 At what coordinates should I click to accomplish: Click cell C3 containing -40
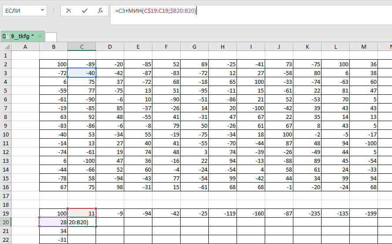(82, 73)
